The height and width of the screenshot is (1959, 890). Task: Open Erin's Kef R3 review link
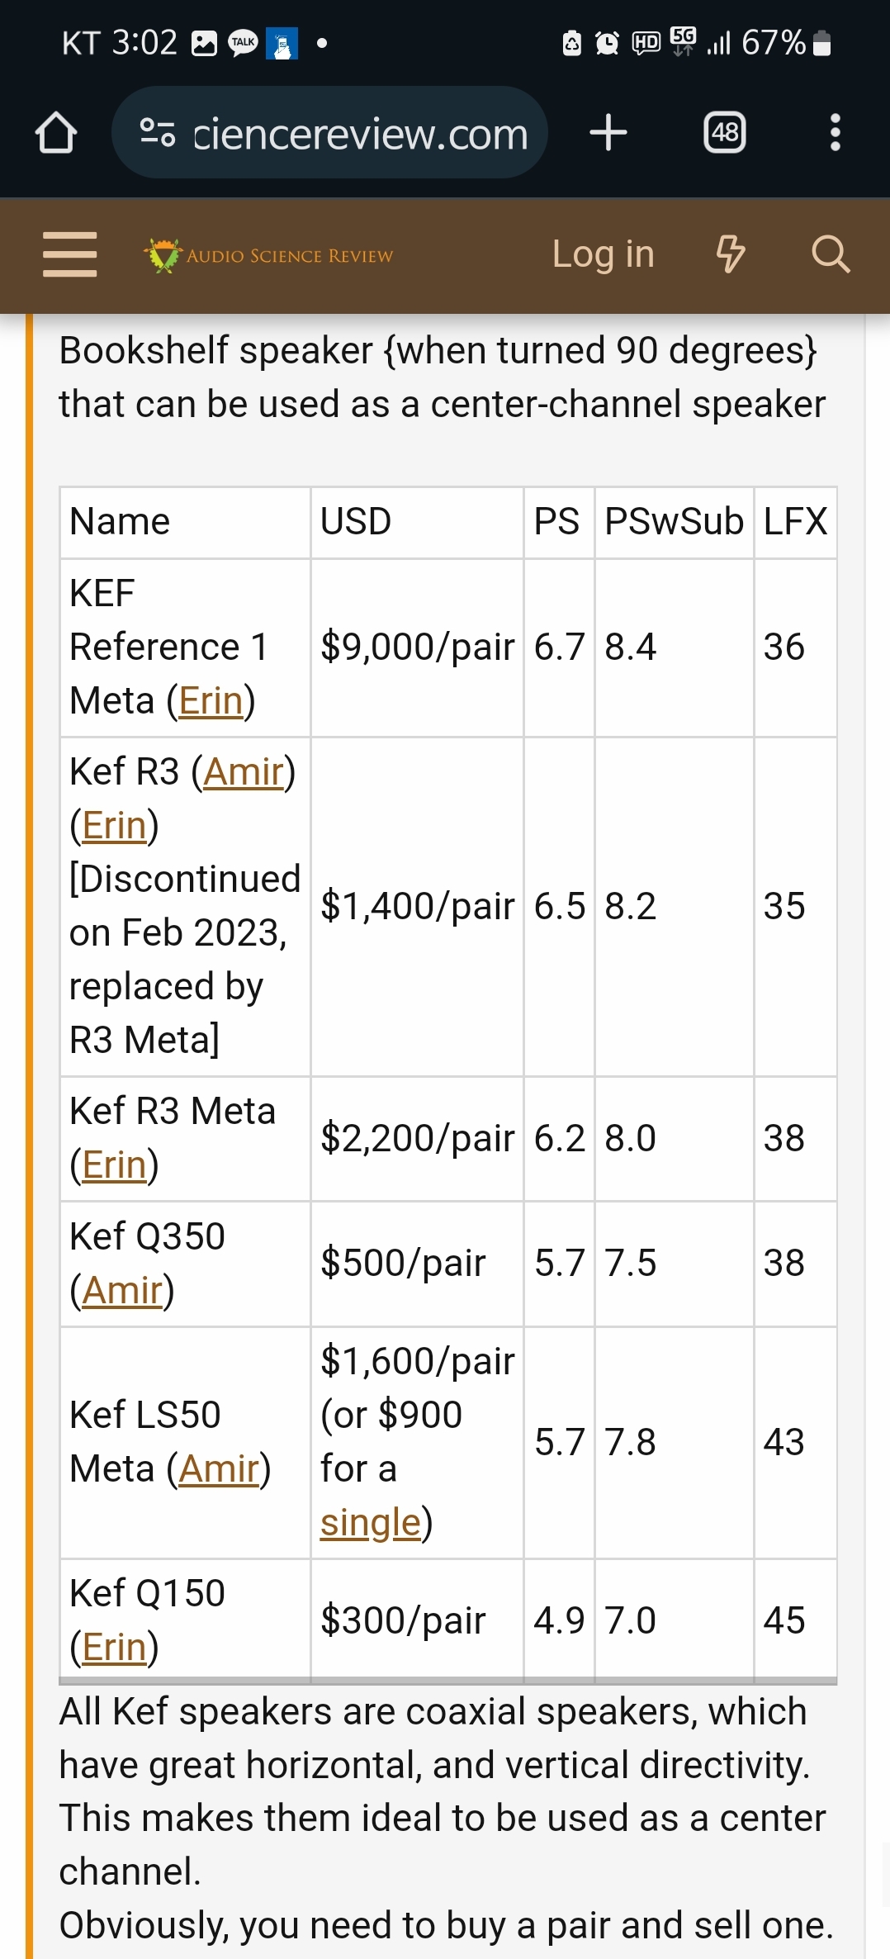coord(114,826)
